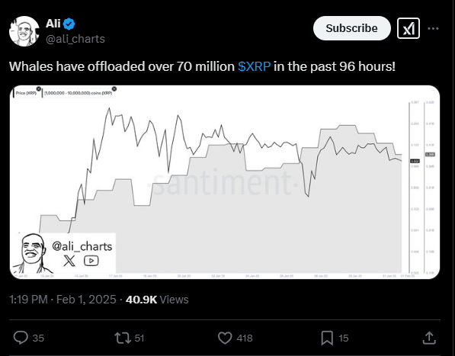Click the X logo in chart watermark
Viewport: 455px width, 356px height.
click(x=69, y=261)
